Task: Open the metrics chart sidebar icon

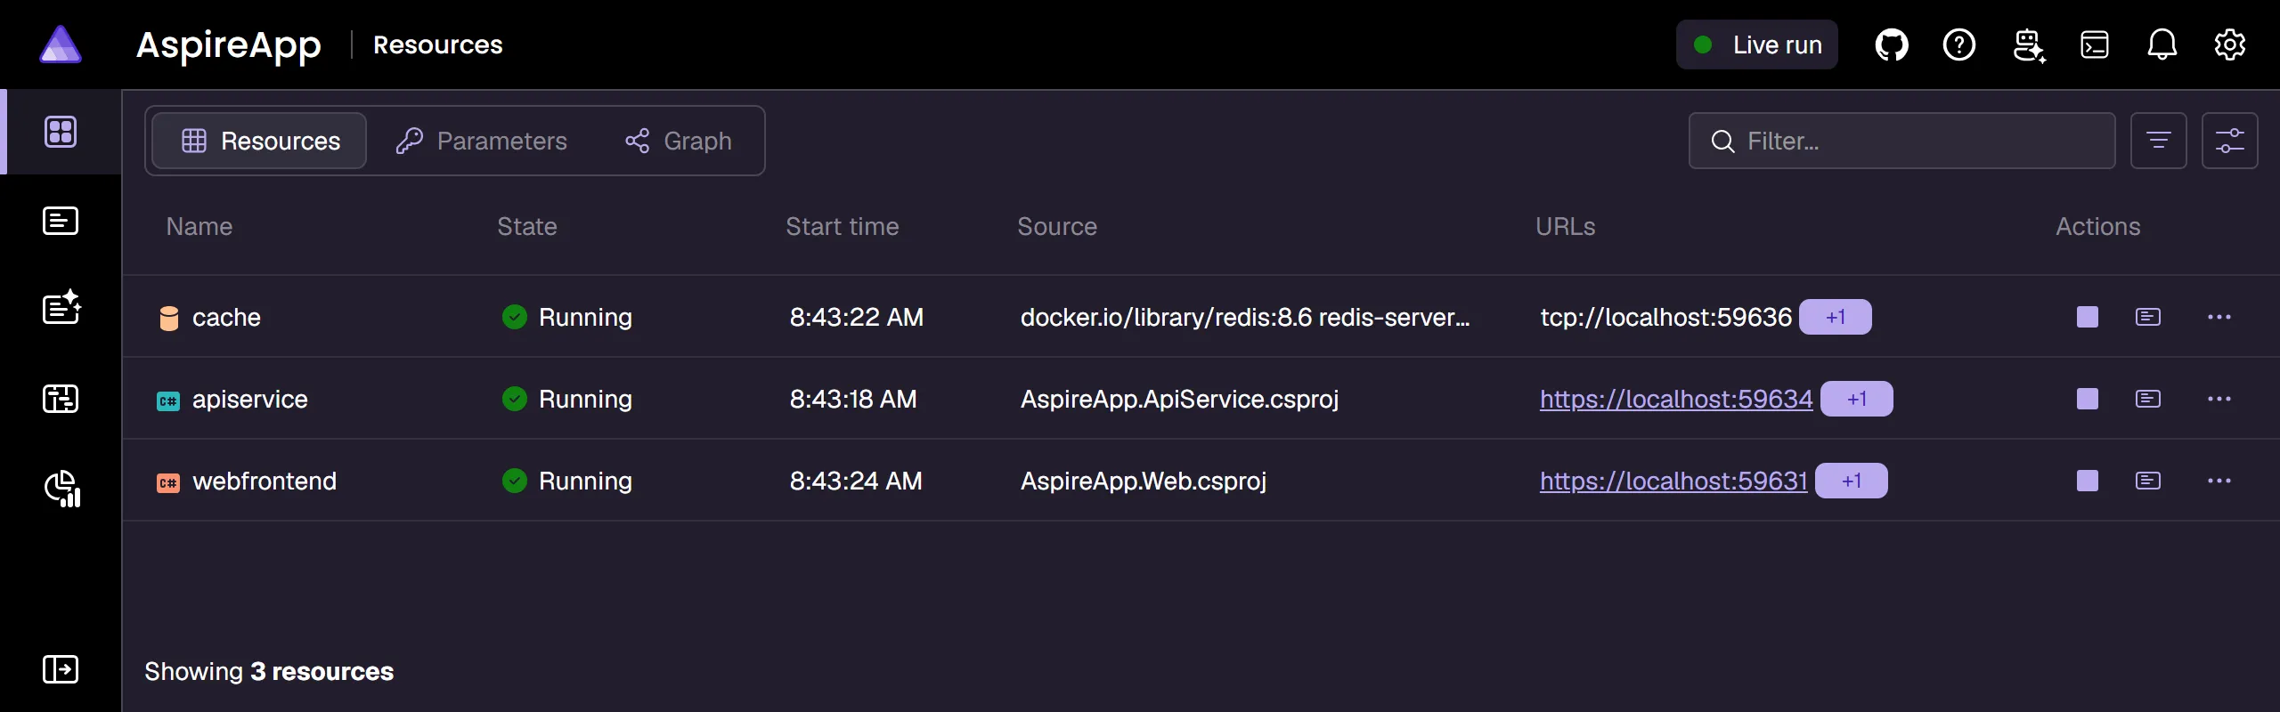Action: tap(62, 488)
